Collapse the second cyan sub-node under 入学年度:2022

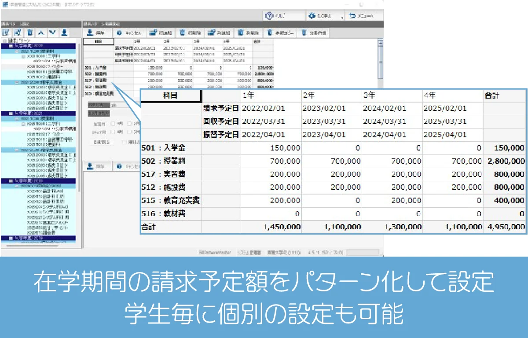16,82
